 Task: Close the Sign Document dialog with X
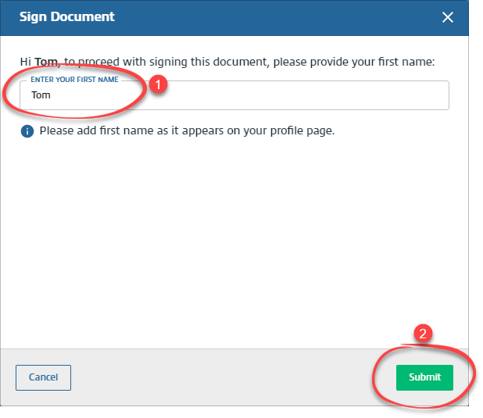[x=448, y=17]
